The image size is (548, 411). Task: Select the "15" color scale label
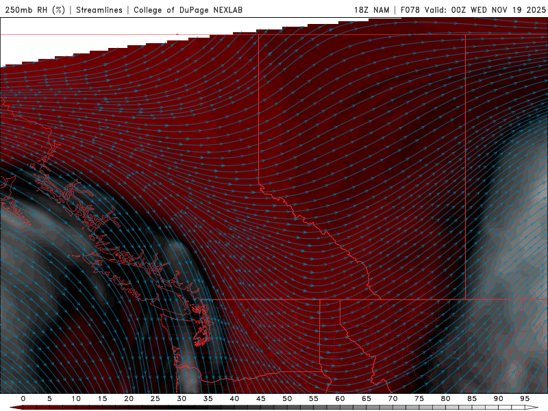click(102, 399)
